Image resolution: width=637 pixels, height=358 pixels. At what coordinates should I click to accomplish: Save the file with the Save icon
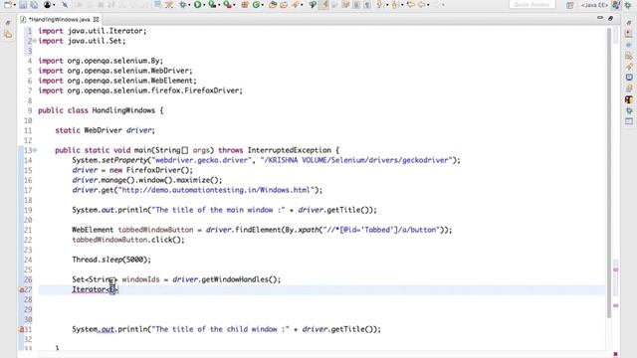pyautogui.click(x=23, y=4)
